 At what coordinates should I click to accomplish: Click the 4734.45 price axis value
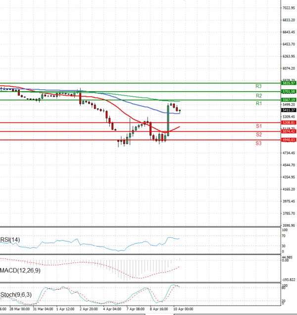(289, 153)
